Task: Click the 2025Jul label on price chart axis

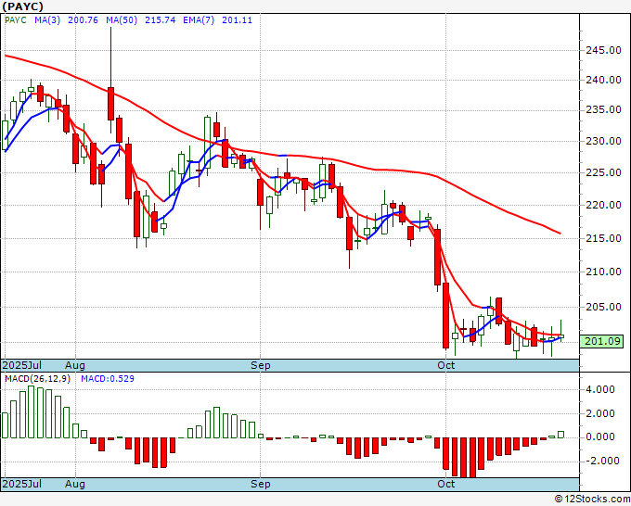Action: (22, 365)
